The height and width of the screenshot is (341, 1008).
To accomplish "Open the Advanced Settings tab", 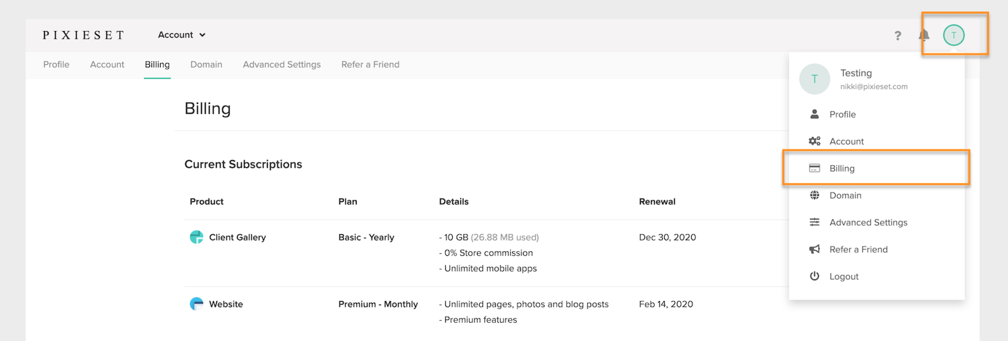I will click(282, 64).
